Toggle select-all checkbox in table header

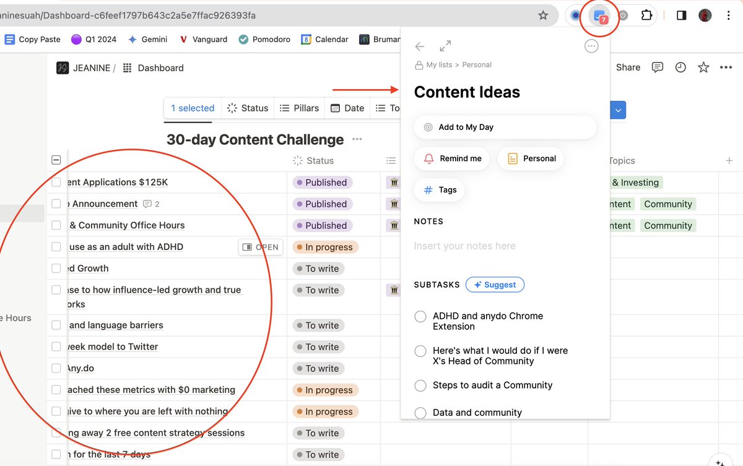56,160
